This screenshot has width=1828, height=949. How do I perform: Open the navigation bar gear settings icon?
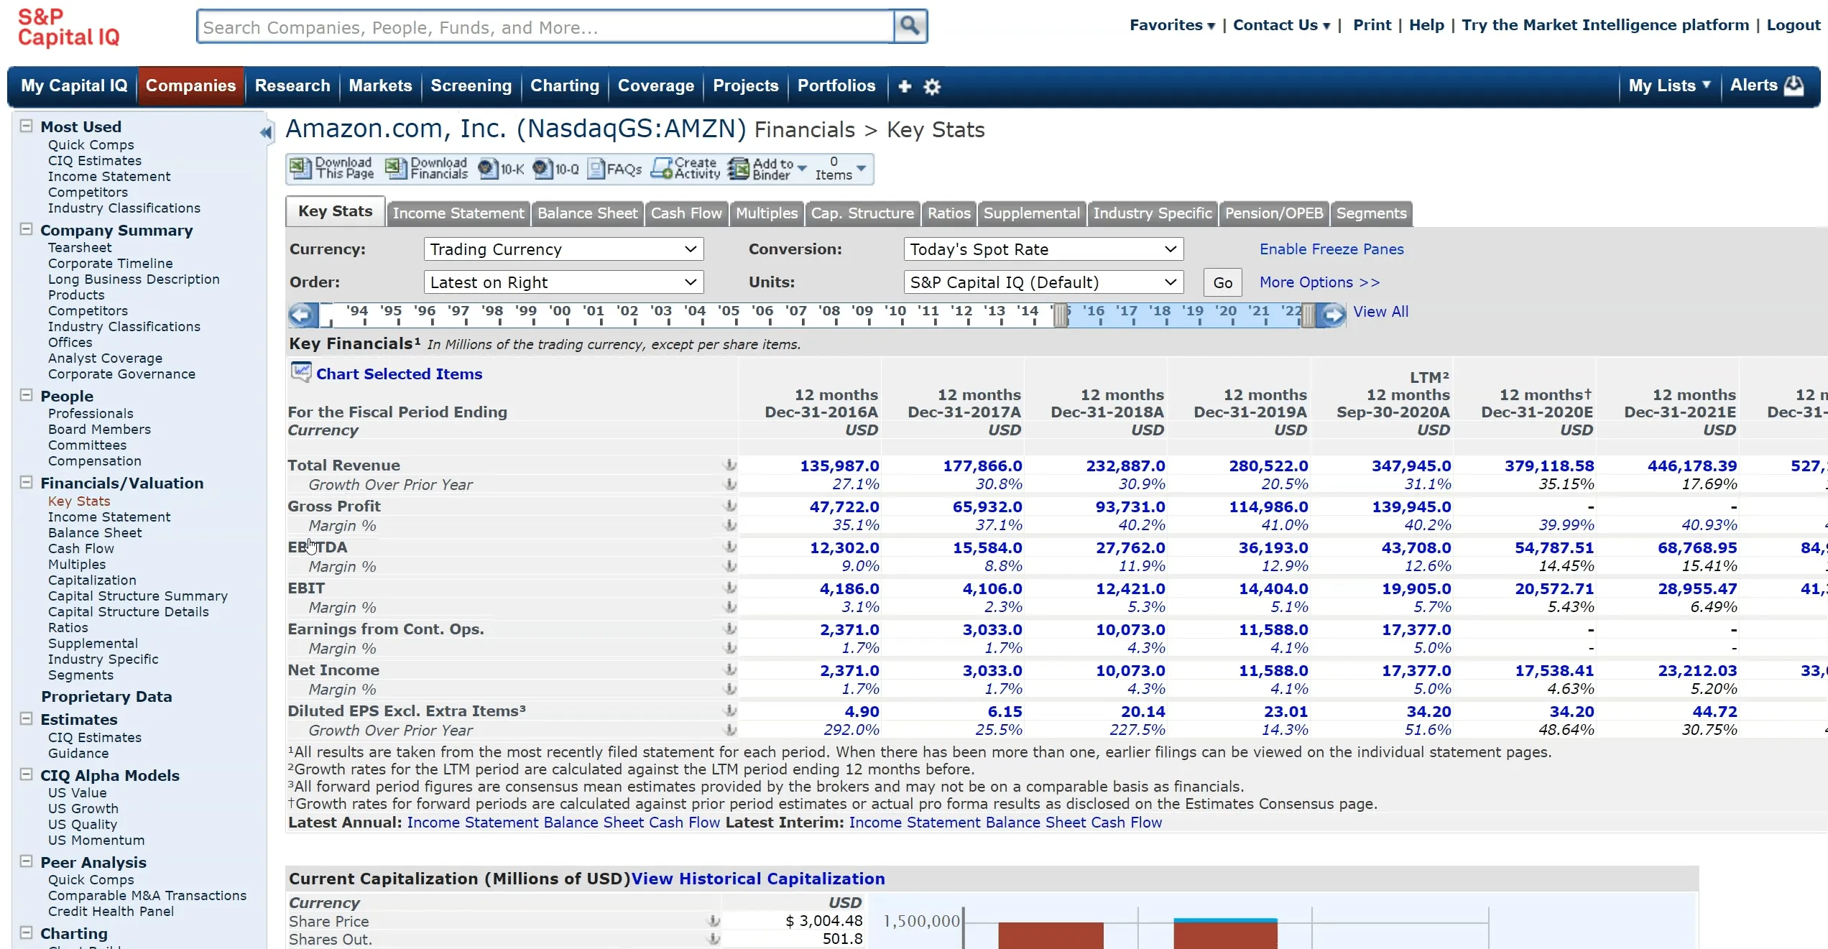pos(932,87)
